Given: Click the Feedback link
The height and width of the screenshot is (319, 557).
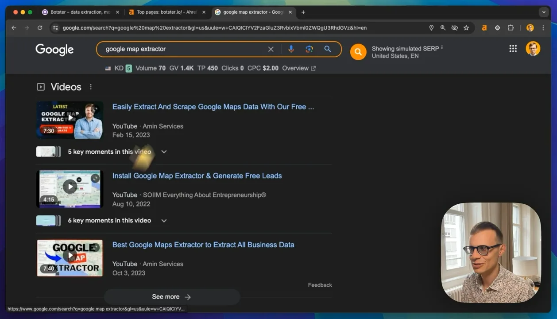Looking at the screenshot, I should pos(320,285).
